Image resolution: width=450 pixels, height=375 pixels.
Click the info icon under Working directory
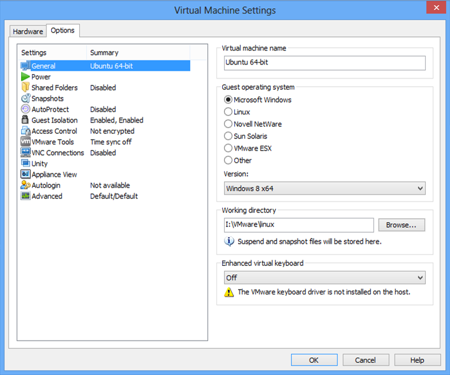tap(229, 242)
